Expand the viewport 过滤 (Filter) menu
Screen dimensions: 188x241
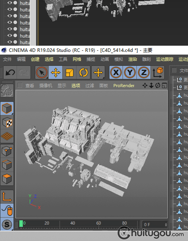tap(89, 86)
